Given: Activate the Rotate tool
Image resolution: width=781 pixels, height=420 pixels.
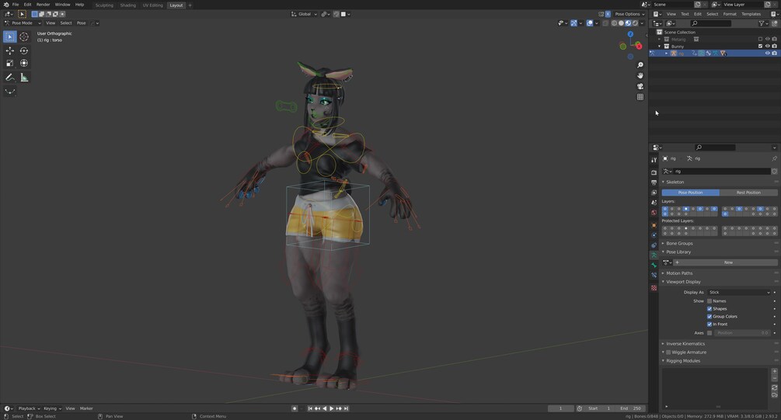Looking at the screenshot, I should pos(24,50).
